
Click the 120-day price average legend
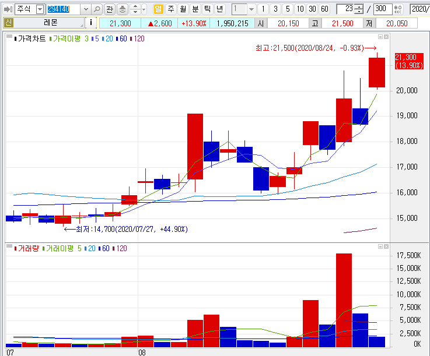[137, 38]
